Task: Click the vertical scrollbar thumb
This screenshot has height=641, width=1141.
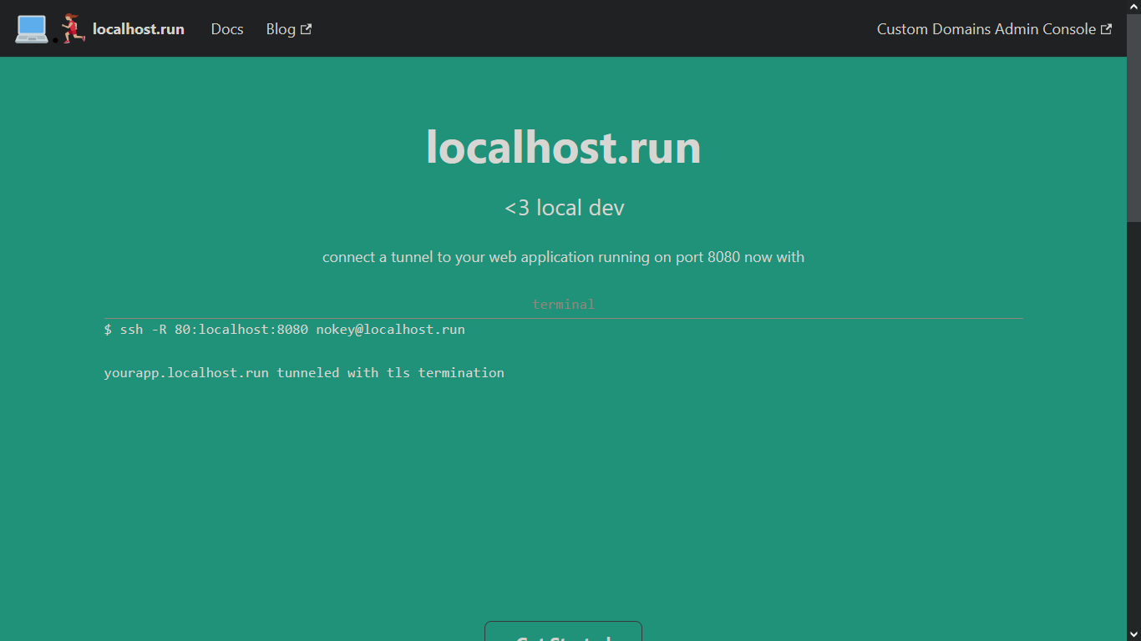Action: point(1133,118)
